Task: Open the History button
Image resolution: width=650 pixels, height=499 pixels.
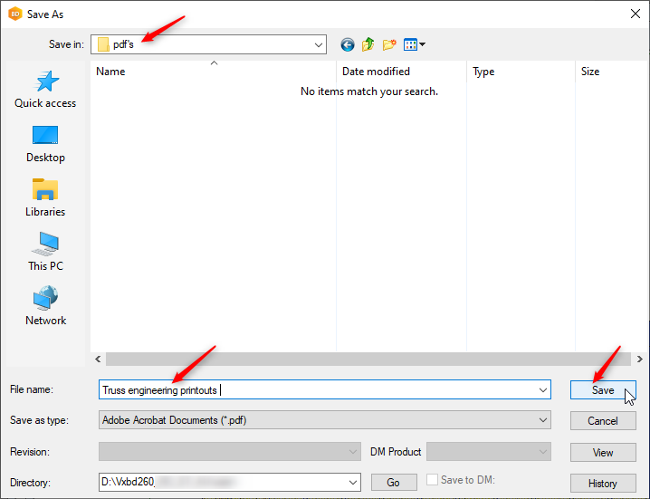Action: [x=603, y=484]
